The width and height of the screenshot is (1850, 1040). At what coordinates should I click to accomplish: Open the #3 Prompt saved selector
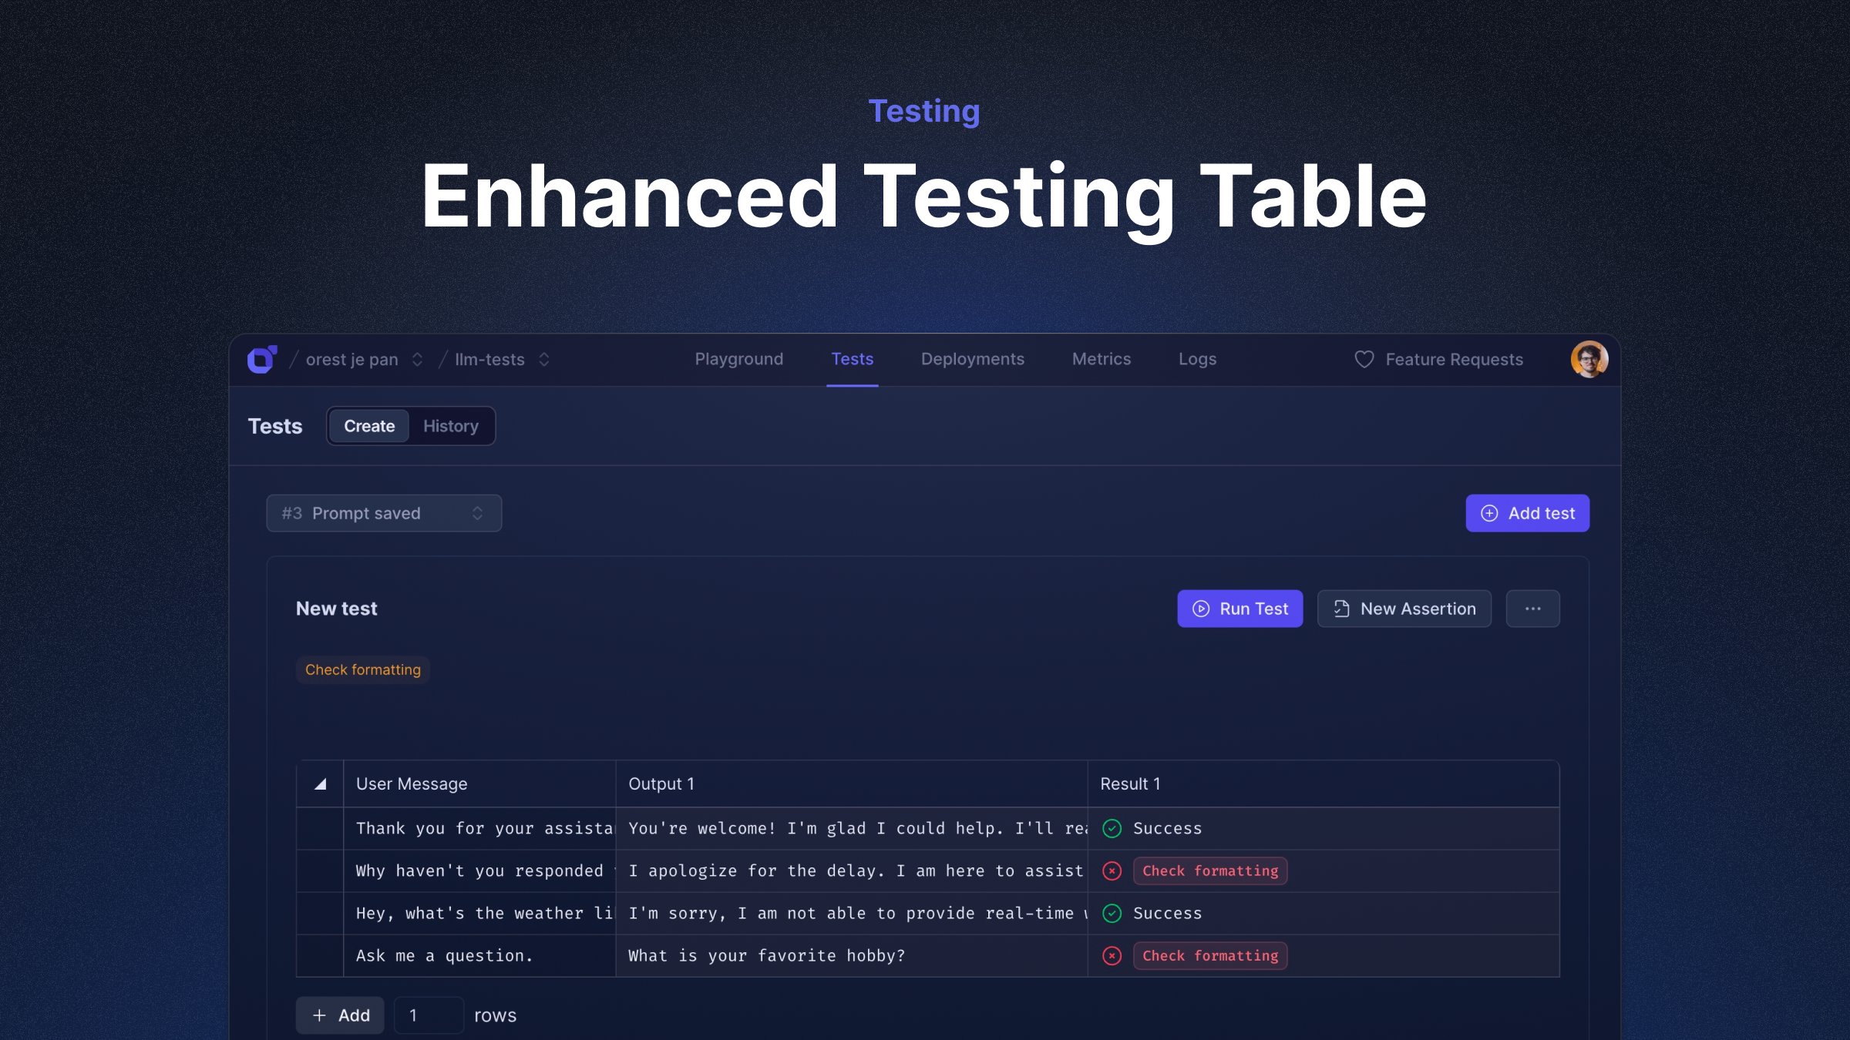coord(384,513)
